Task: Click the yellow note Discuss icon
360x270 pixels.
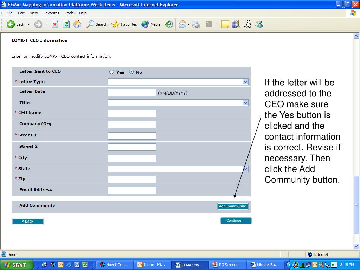Action: [225, 24]
